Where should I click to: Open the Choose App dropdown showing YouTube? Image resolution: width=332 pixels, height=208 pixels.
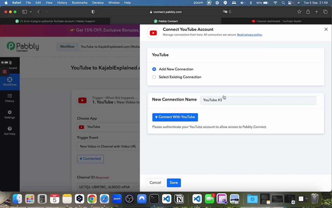[x=108, y=127]
